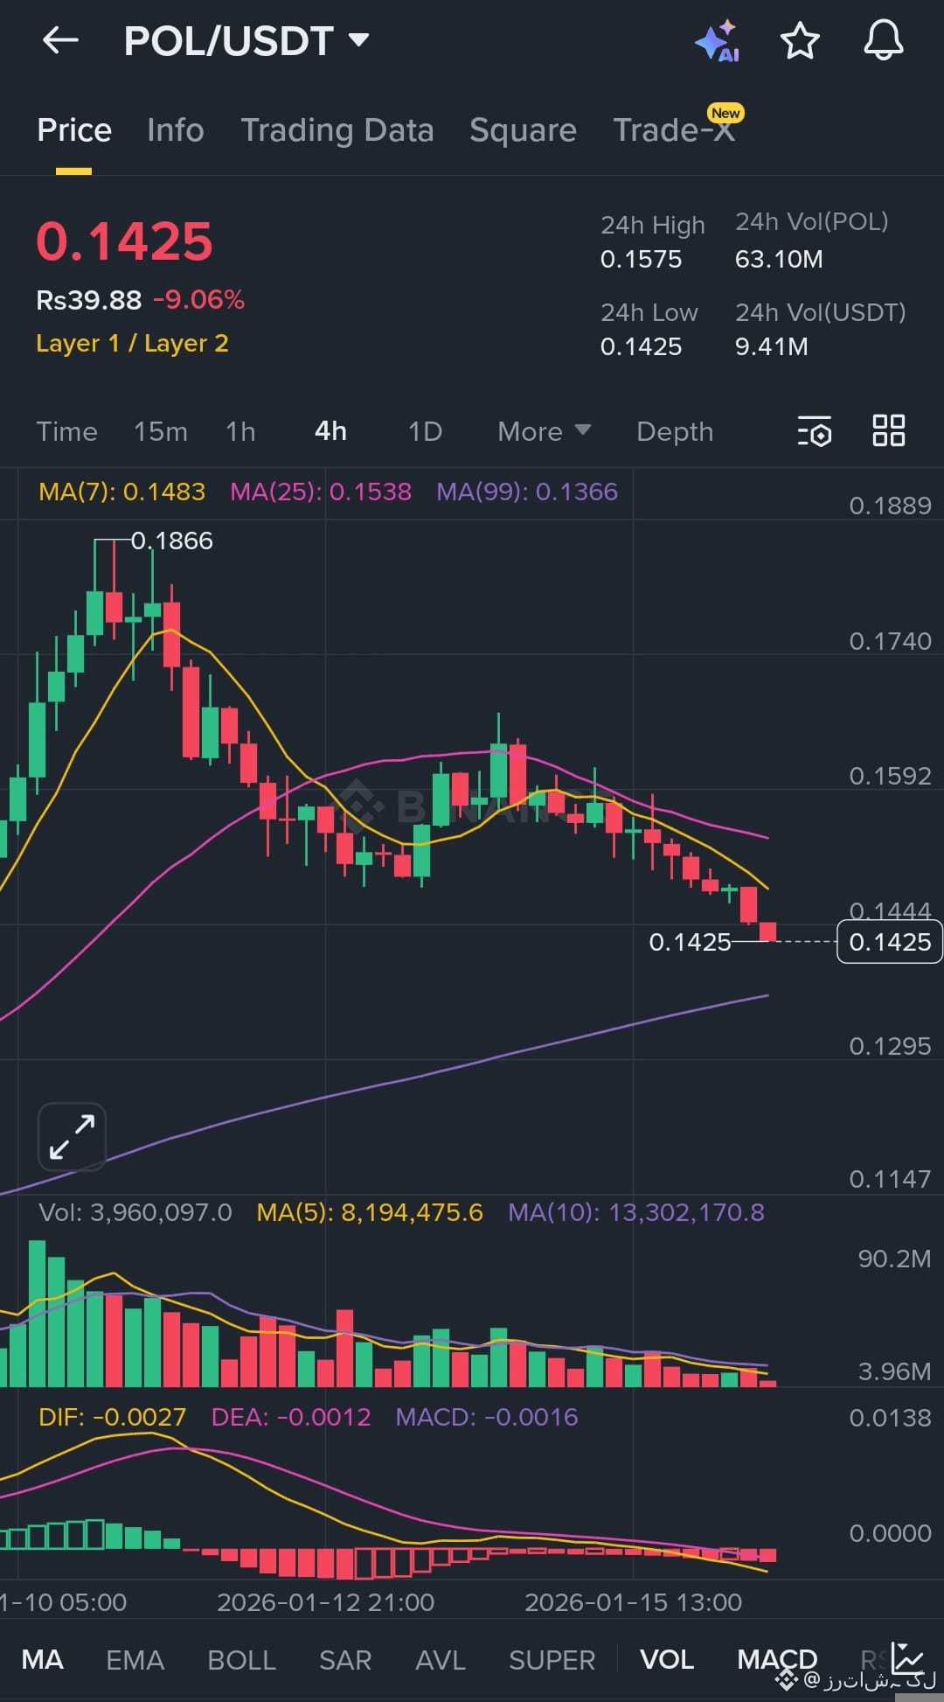Click the MACD: -0.0016 readout

pos(487,1417)
